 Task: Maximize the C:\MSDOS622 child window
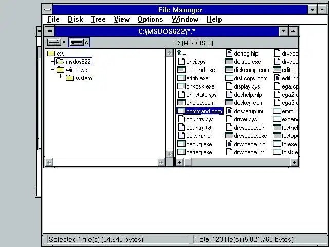[294, 31]
